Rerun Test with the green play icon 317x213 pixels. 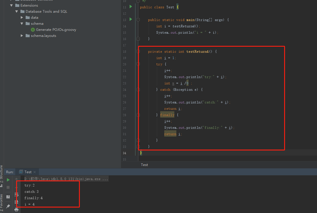click(8, 180)
